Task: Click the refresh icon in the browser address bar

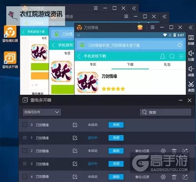Action: click(180, 45)
